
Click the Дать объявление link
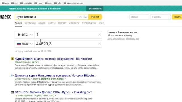tap(116, 39)
